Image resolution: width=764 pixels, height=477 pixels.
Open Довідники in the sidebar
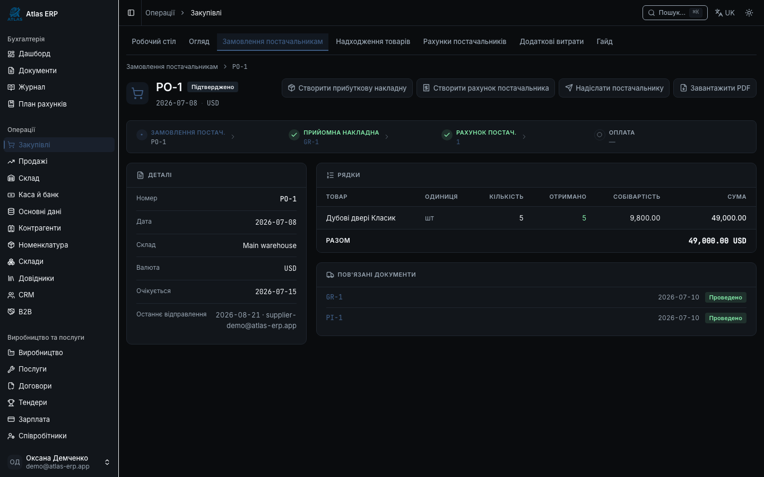click(59, 278)
